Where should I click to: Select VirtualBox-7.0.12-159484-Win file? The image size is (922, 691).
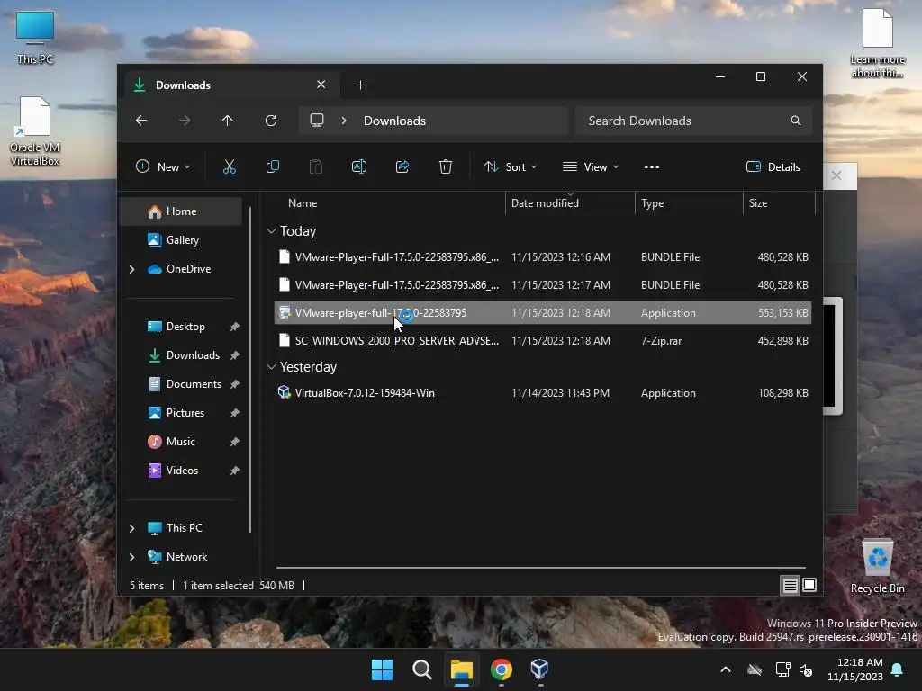pyautogui.click(x=543, y=392)
